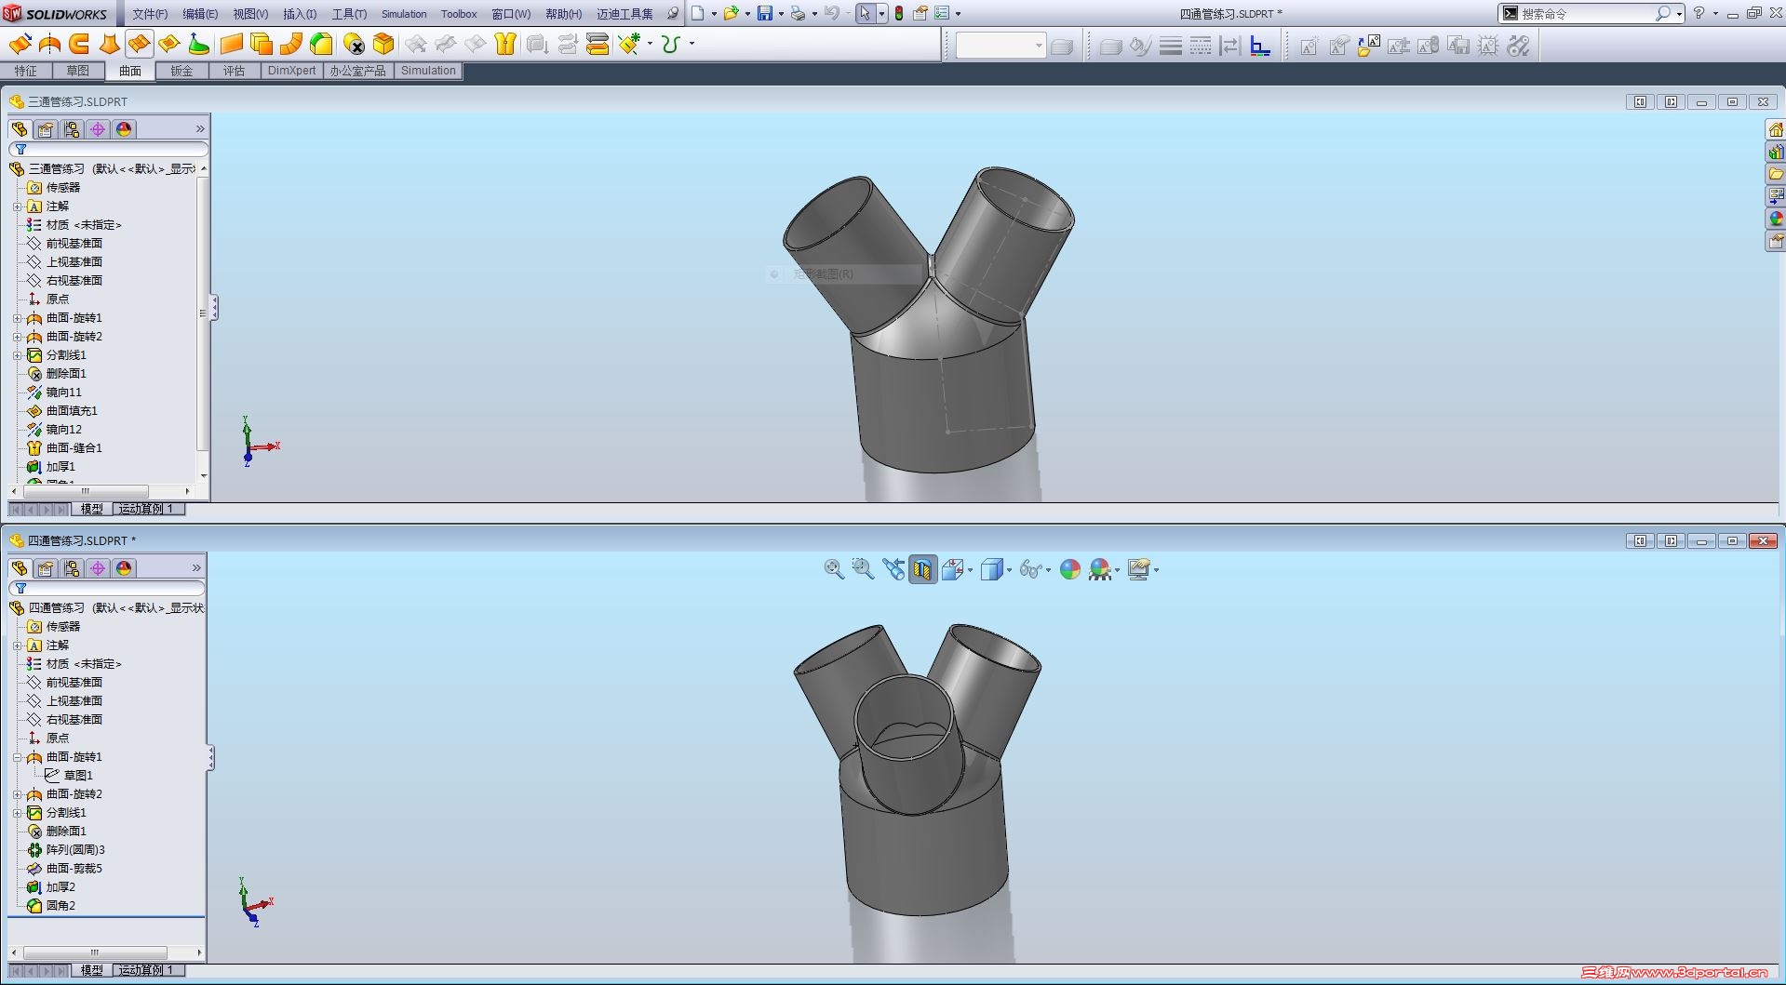Viewport: 1786px width, 985px height.
Task: Open DisplayManager tab in 三通管练习 panel
Action: pos(124,129)
